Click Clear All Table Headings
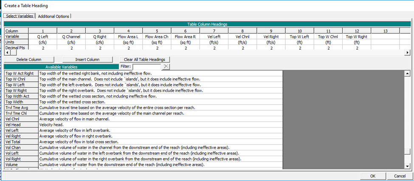 click(144, 59)
